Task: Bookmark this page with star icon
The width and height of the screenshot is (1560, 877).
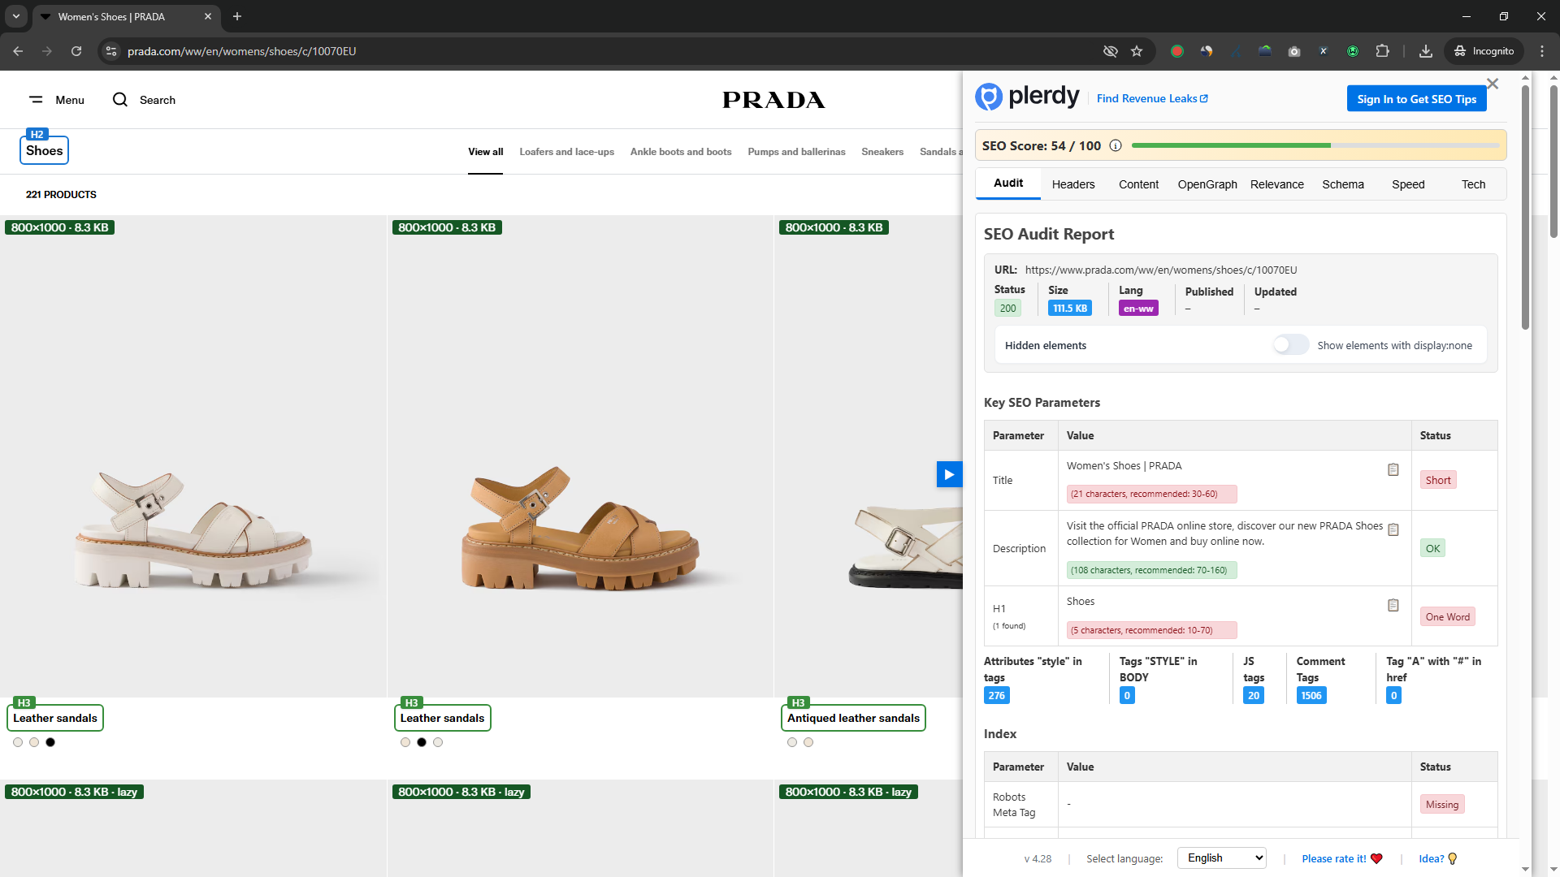Action: [1137, 51]
